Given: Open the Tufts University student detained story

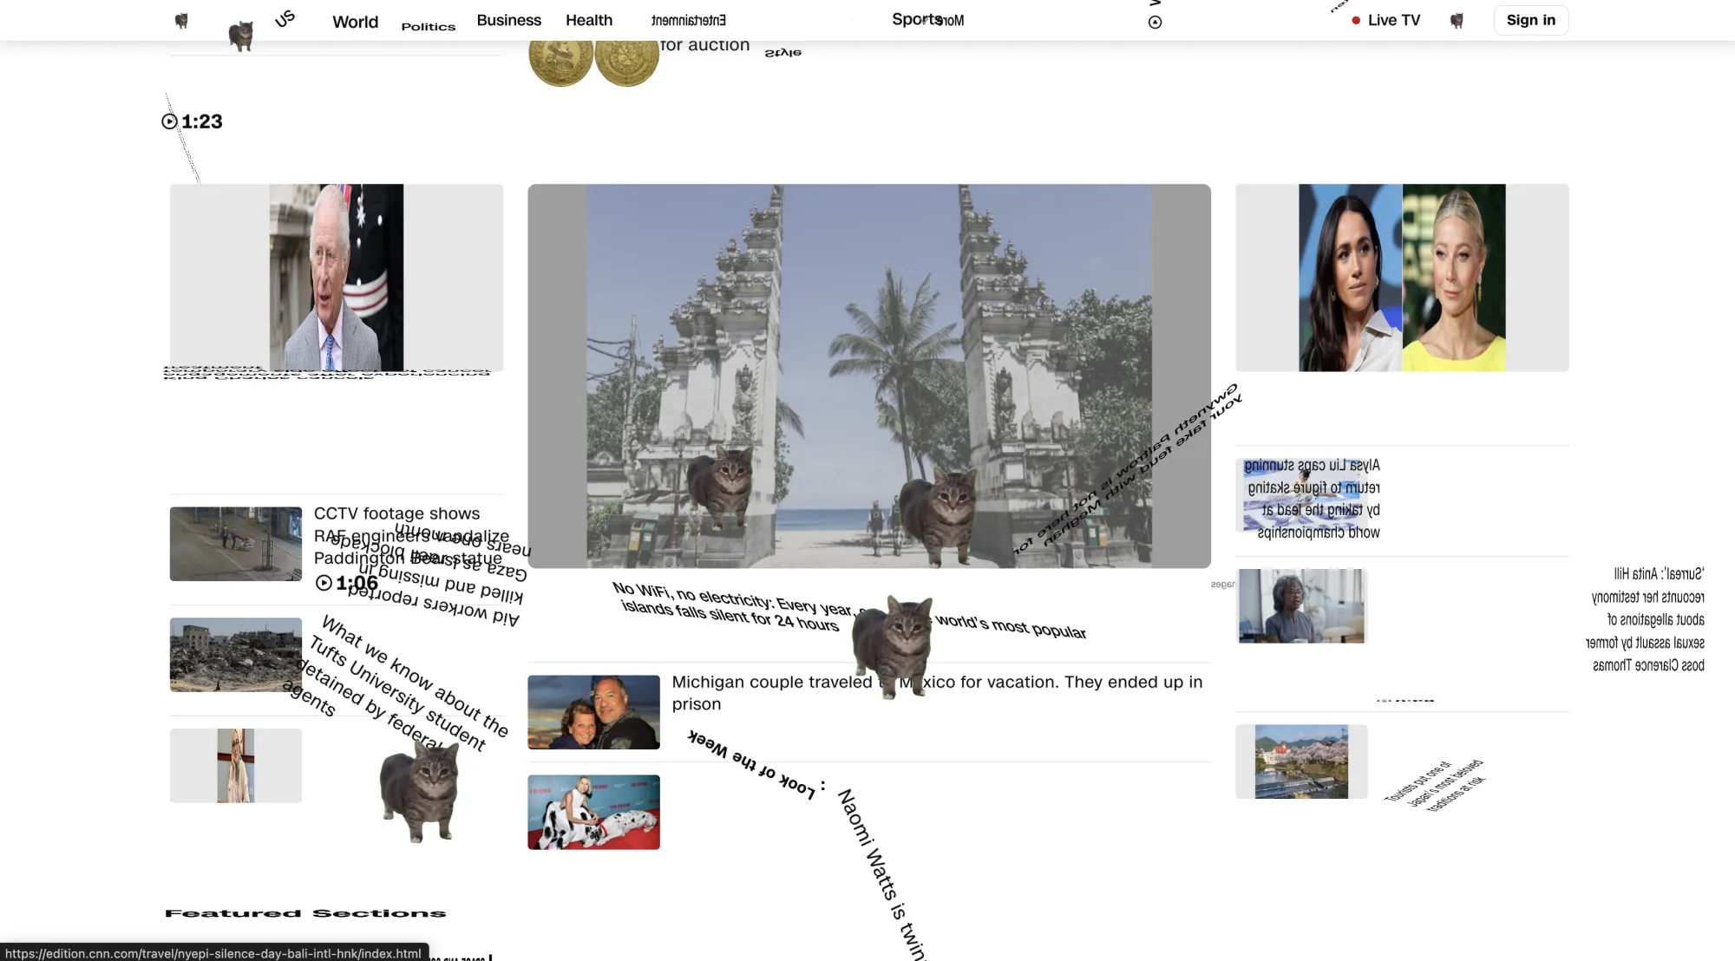Looking at the screenshot, I should click(397, 685).
